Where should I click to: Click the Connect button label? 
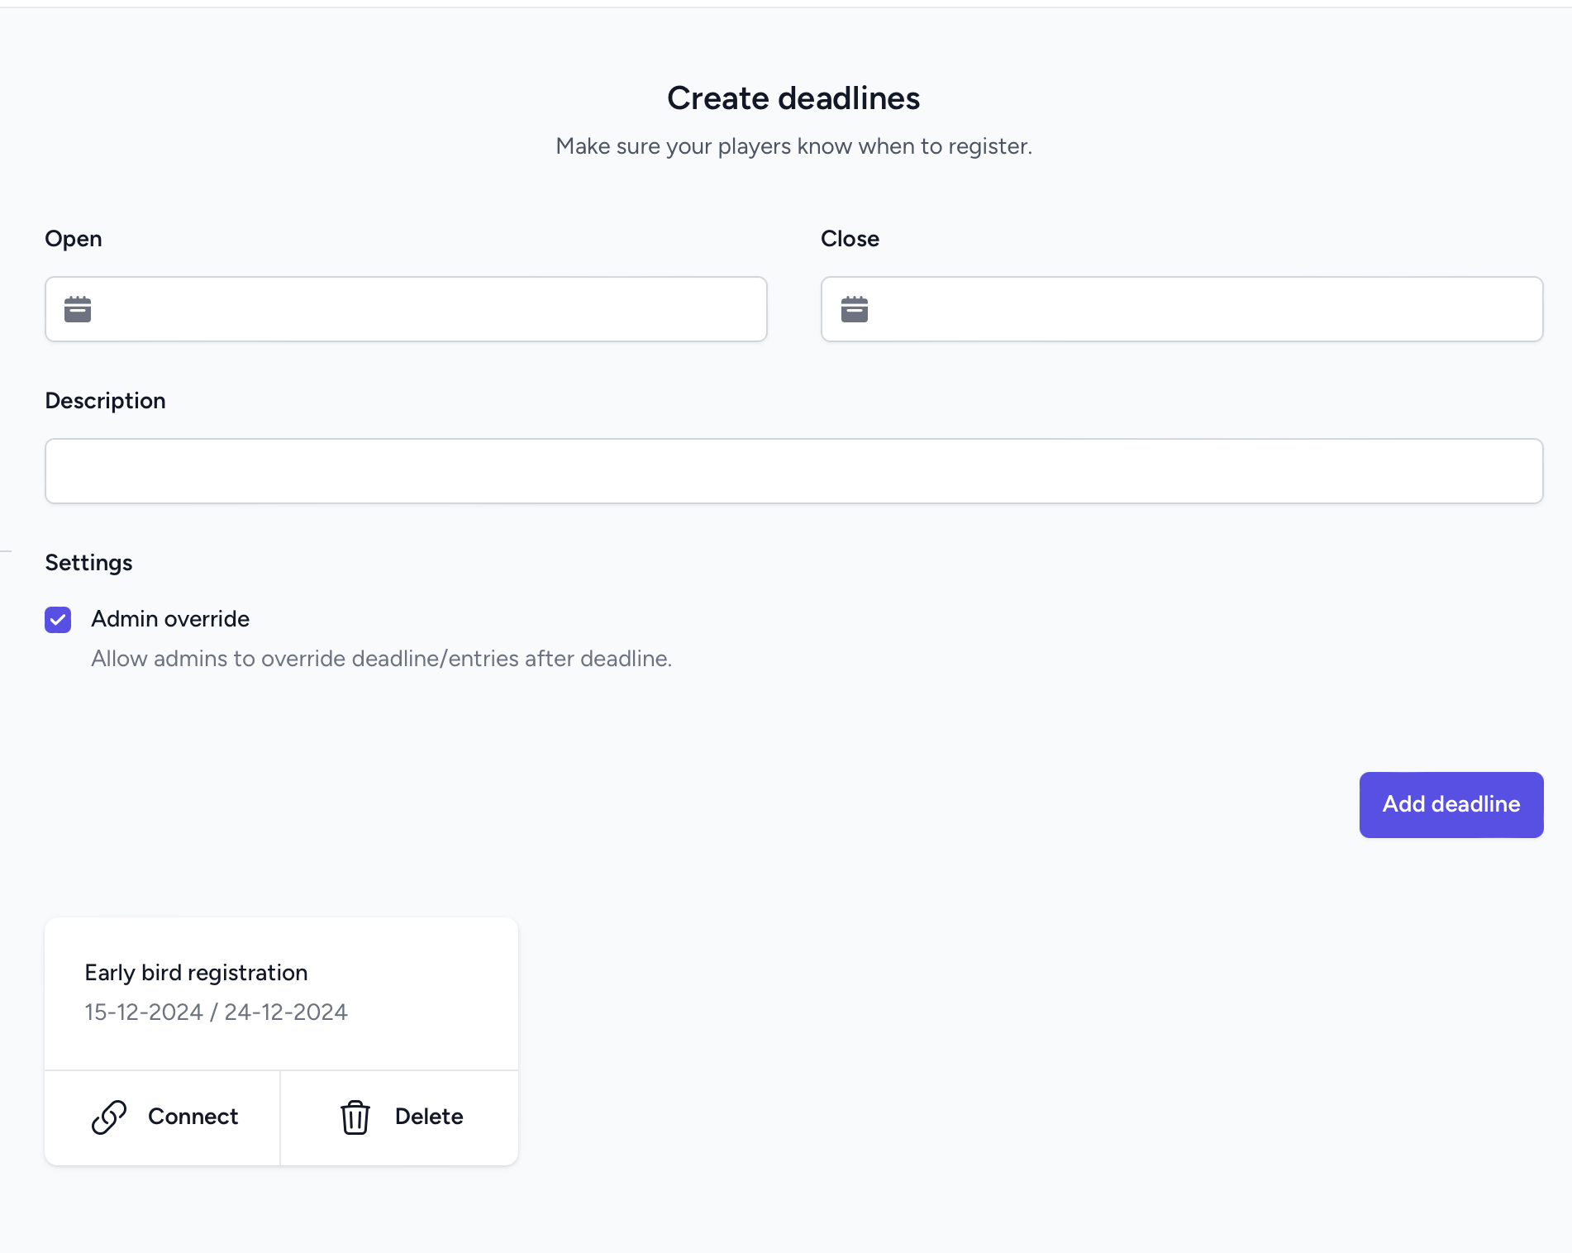pyautogui.click(x=193, y=1117)
